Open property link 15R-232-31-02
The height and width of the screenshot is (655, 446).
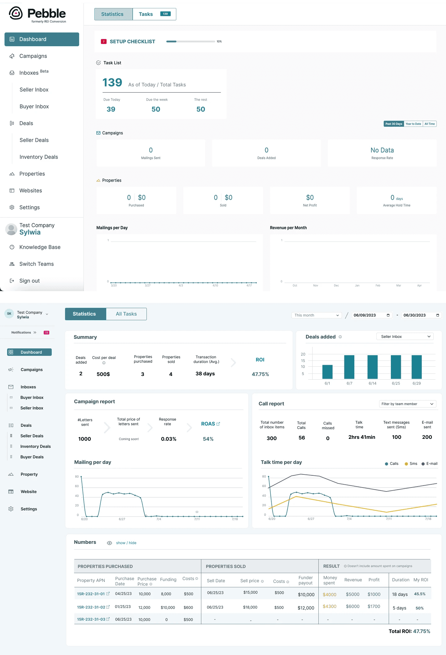[91, 607]
